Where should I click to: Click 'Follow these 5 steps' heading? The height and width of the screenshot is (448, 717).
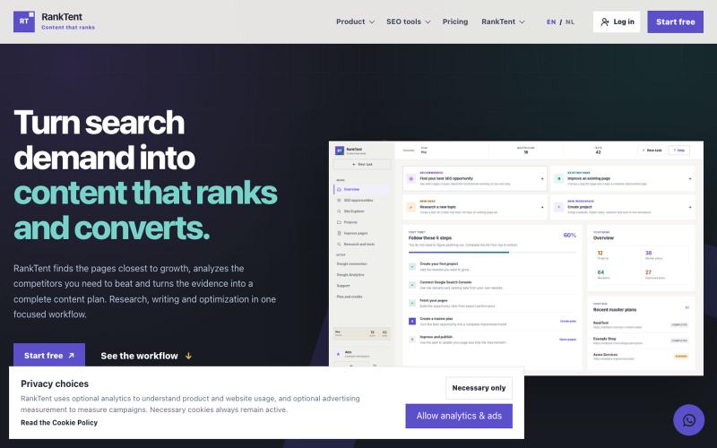430,238
